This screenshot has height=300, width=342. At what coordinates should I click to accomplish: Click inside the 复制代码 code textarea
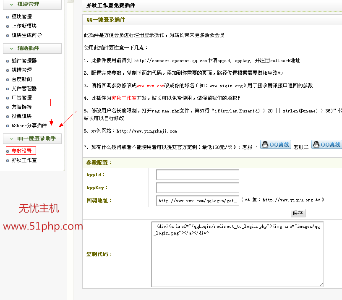click(238, 254)
